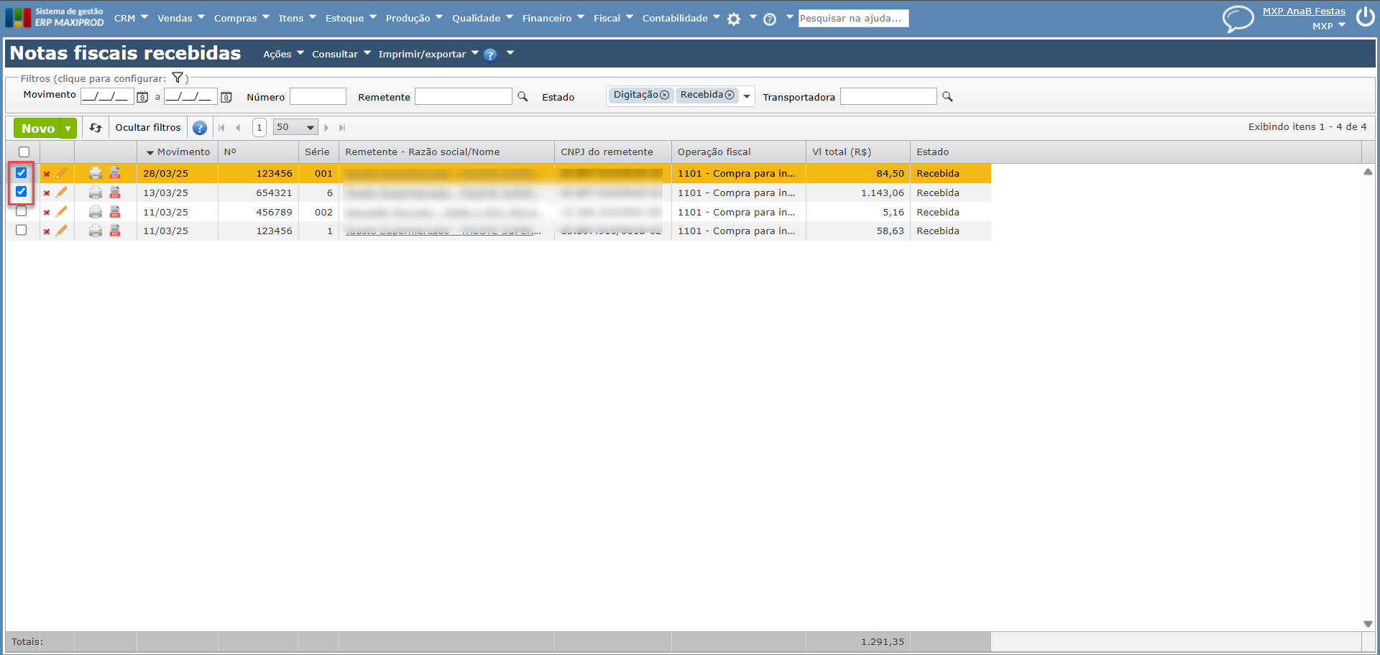The width and height of the screenshot is (1380, 655).
Task: Open calendar for Movimento end date
Action: 226,97
